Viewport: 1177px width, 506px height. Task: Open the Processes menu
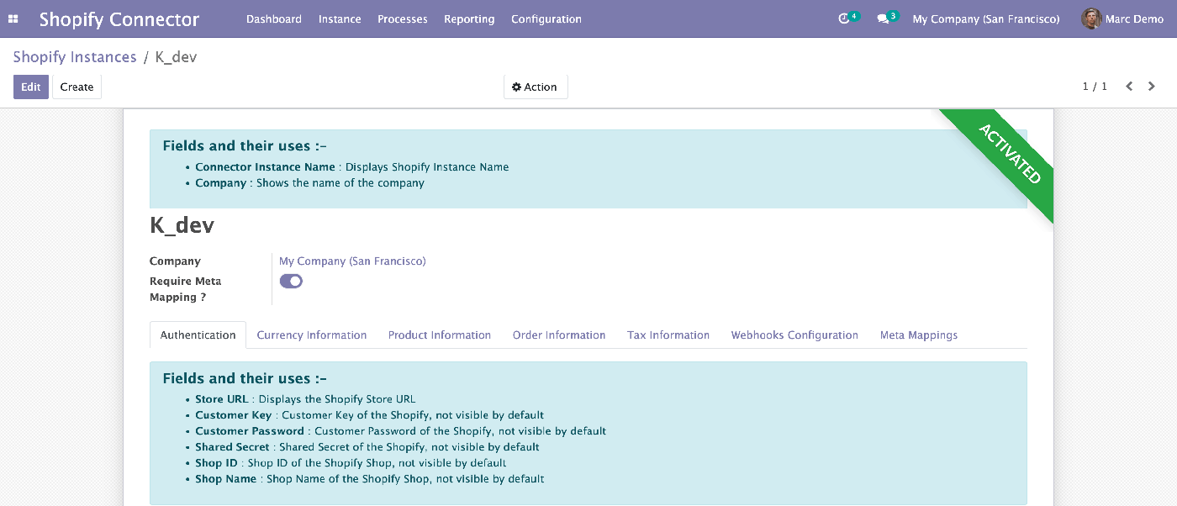[403, 18]
